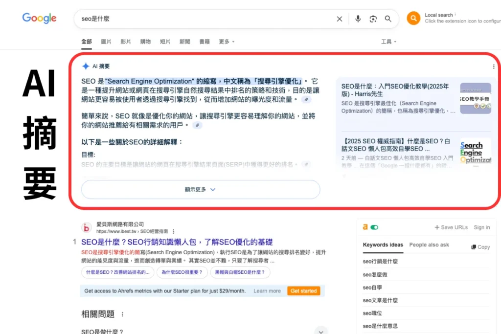This screenshot has height=334, width=501.
Task: Switch to the 新聞 tab
Action: point(184,42)
